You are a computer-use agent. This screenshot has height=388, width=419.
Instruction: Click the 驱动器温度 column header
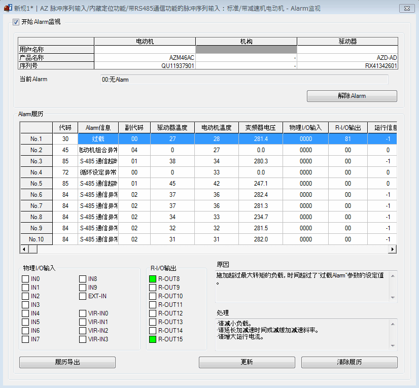pyautogui.click(x=172, y=127)
